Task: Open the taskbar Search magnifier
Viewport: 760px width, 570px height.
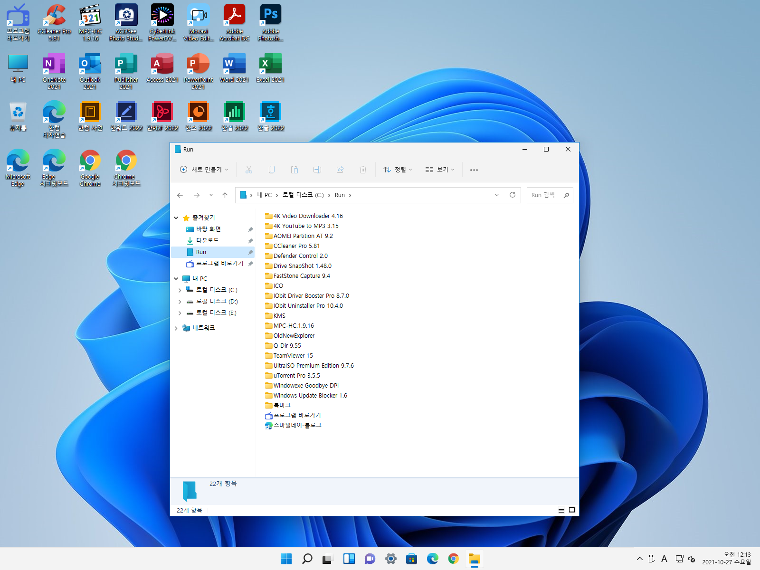Action: (x=307, y=559)
